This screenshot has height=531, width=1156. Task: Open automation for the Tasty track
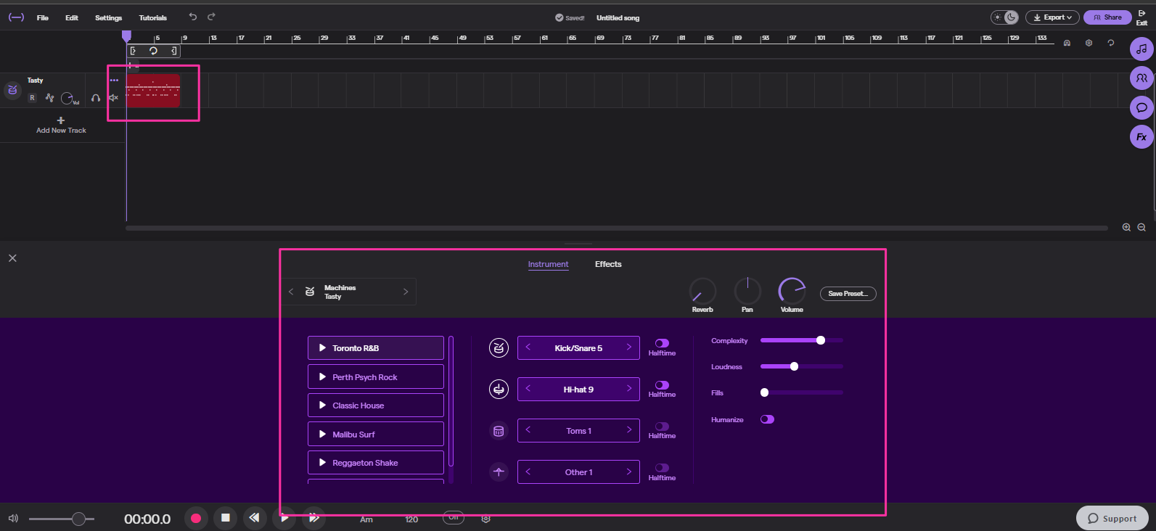[x=49, y=98]
